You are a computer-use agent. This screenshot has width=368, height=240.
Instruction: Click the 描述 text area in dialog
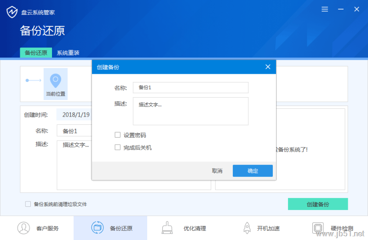[190, 111]
